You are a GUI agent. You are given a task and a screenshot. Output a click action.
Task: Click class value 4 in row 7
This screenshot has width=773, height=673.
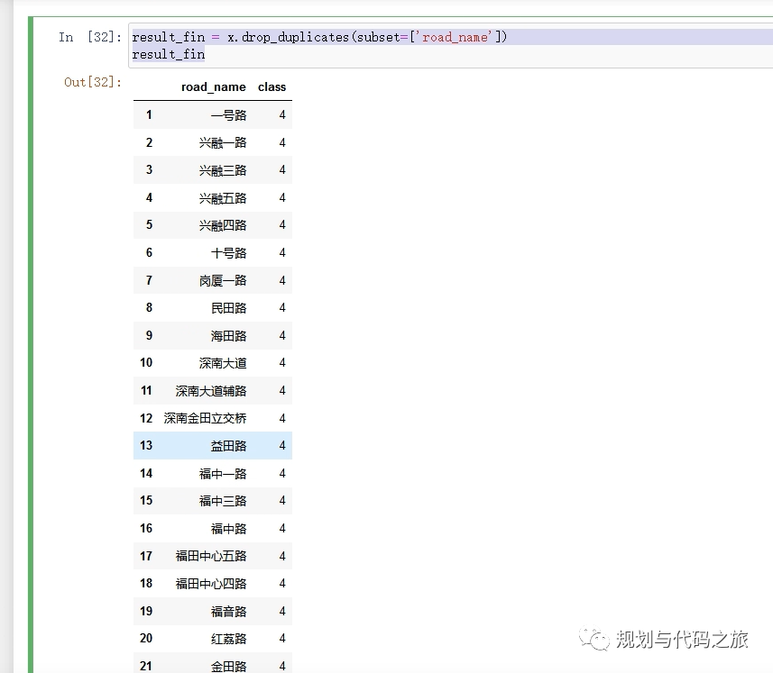coord(282,280)
